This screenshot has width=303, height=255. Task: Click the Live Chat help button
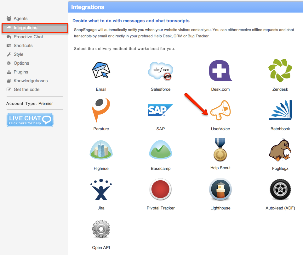coord(30,120)
